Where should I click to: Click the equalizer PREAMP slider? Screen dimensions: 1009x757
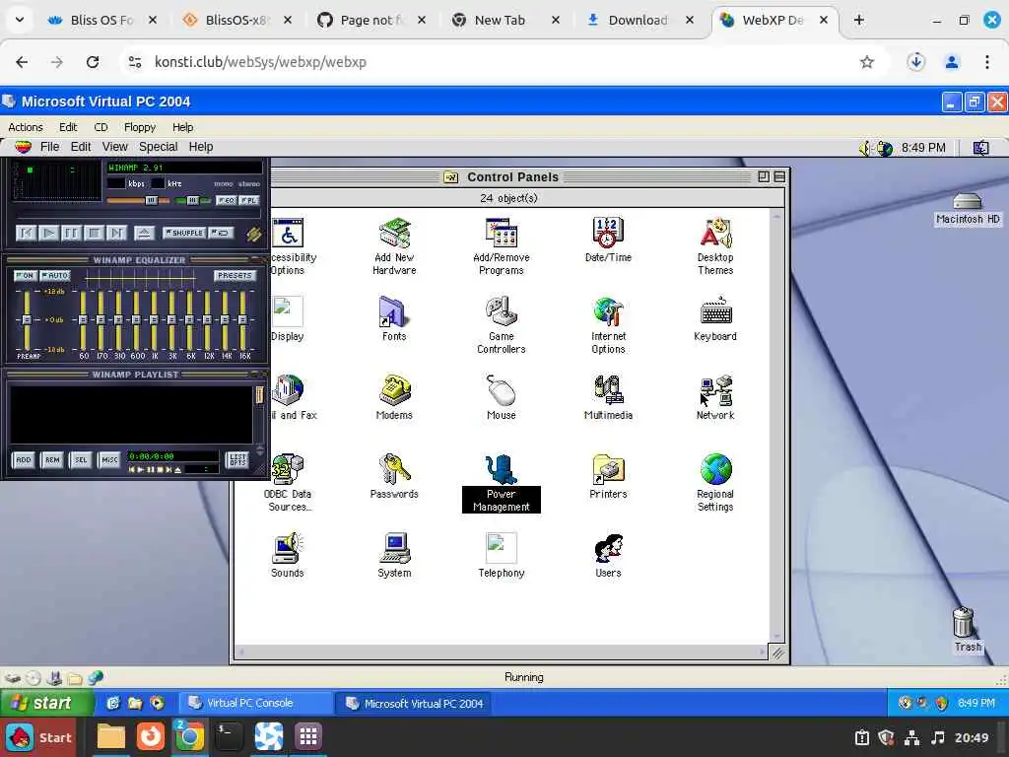pyautogui.click(x=27, y=319)
